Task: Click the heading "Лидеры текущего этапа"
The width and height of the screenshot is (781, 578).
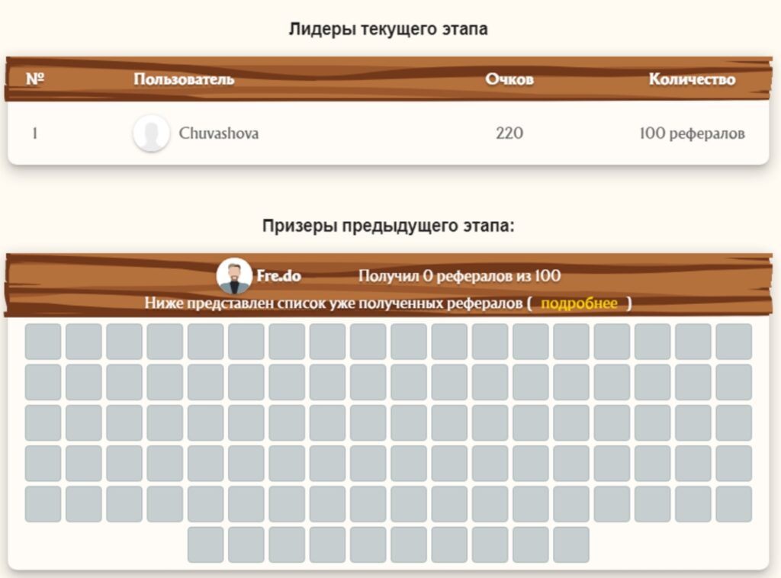Action: [388, 29]
